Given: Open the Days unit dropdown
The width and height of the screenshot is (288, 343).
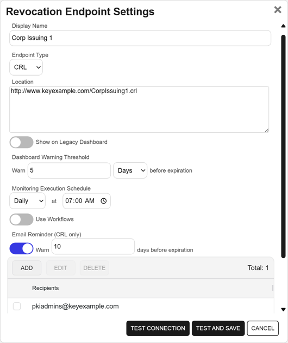Looking at the screenshot, I should point(130,170).
